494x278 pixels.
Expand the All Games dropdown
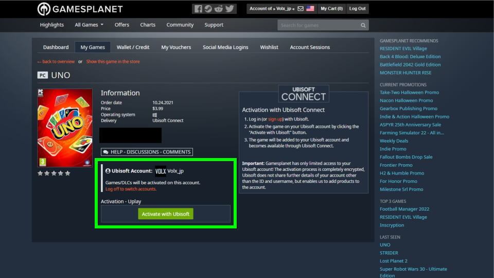(89, 25)
